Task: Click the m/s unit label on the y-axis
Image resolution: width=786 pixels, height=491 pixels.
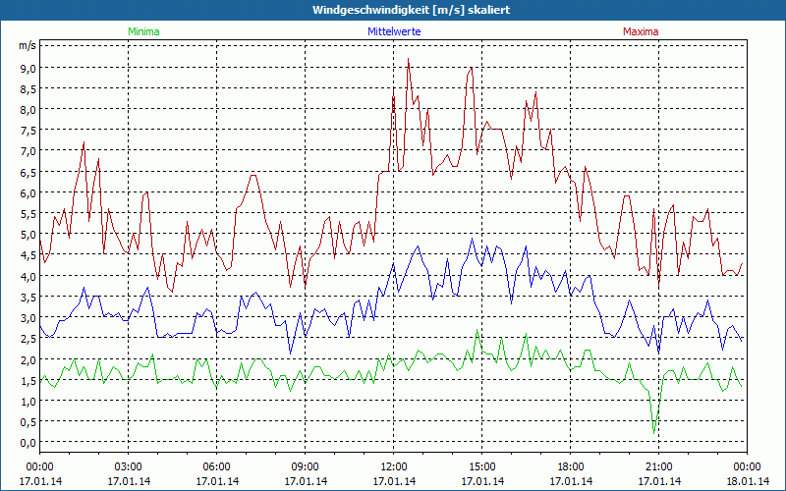Action: coord(28,45)
